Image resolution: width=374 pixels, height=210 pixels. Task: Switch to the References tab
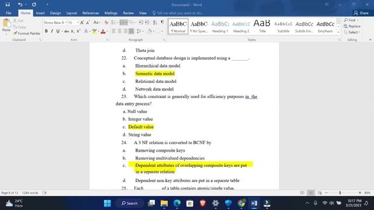pyautogui.click(x=91, y=13)
